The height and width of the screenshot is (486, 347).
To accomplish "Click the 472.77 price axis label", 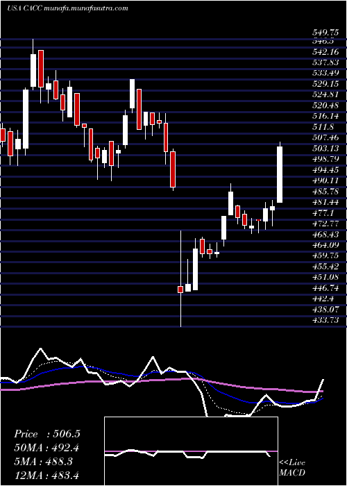I will point(325,224).
